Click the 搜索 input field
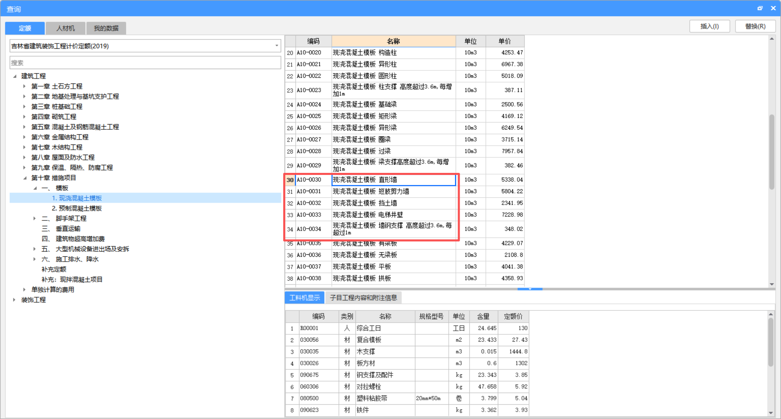Image resolution: width=781 pixels, height=419 pixels. coord(145,63)
